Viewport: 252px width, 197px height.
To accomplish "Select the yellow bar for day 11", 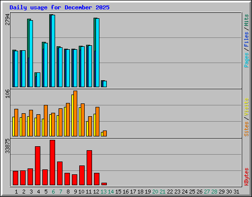I will click(x=88, y=129).
